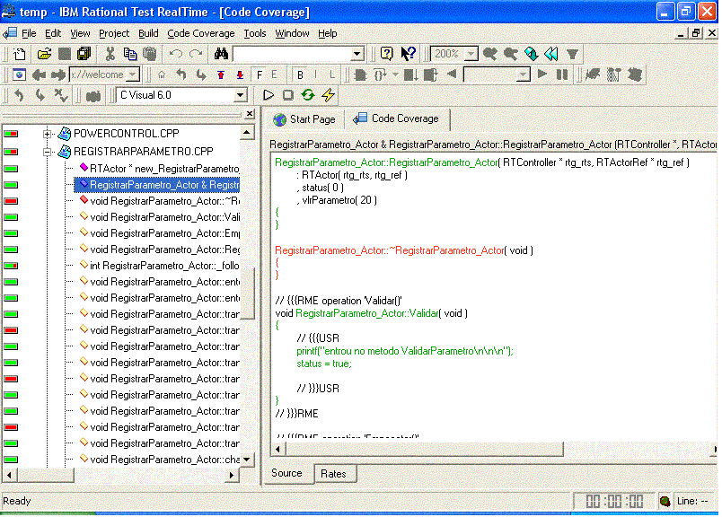The height and width of the screenshot is (517, 722).
Task: Click the red ~RegistrarParametro_Actor destructor name in source
Action: coord(390,250)
